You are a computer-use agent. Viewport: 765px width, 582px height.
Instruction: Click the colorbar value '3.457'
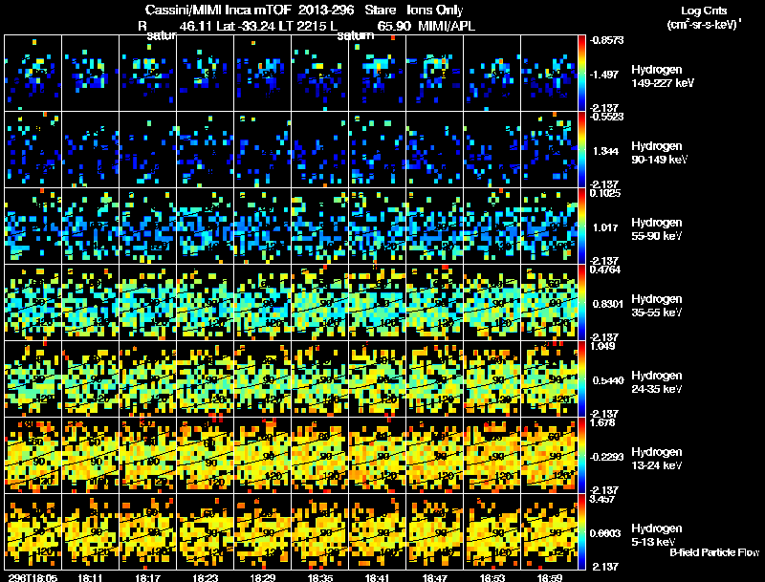[603, 499]
